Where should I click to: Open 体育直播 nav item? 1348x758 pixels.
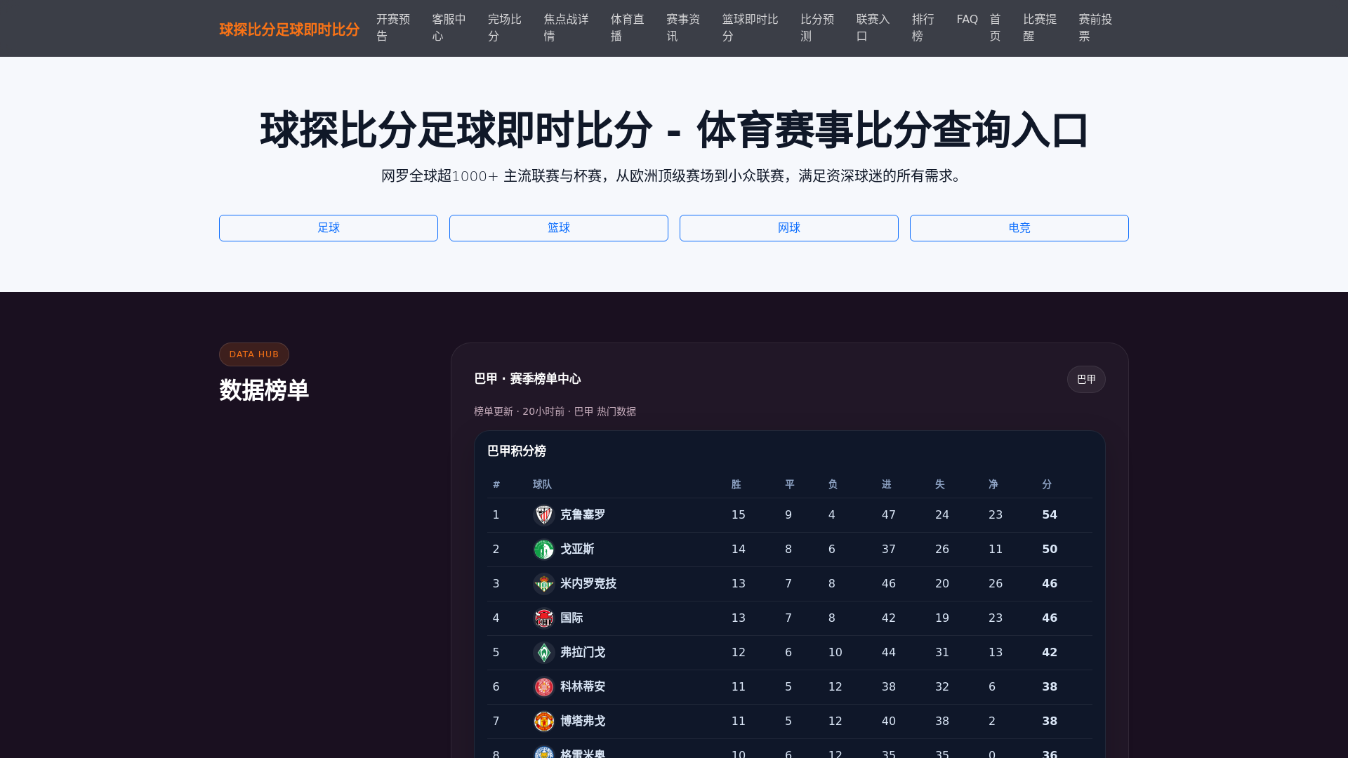[627, 28]
